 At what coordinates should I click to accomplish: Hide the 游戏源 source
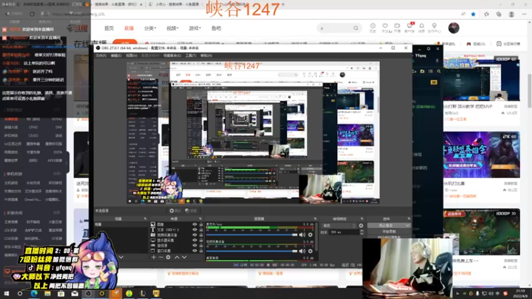195,245
